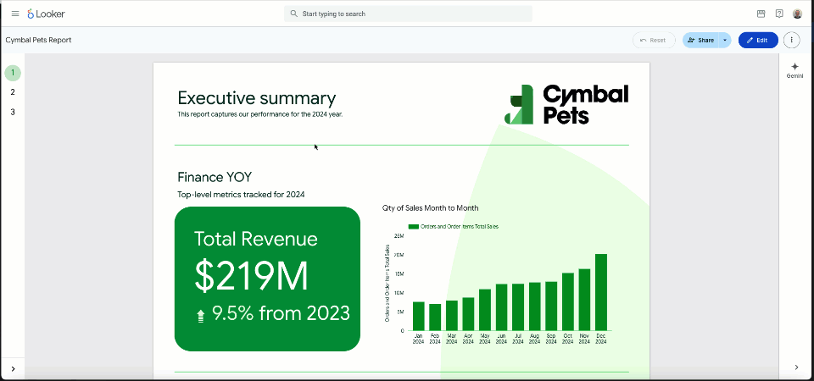
Task: Go to report page 1
Action: click(x=13, y=73)
